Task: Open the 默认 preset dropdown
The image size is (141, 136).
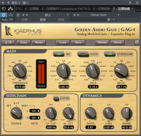Action: tap(50, 15)
